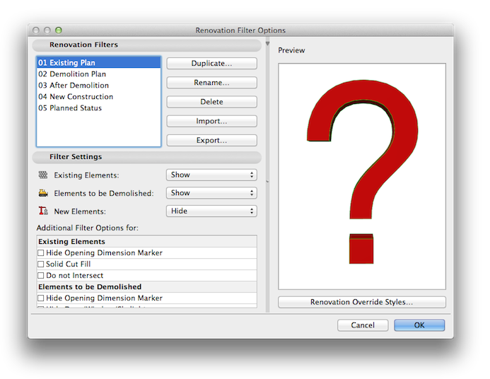Collapse the Filter Settings panel header

pyautogui.click(x=147, y=157)
